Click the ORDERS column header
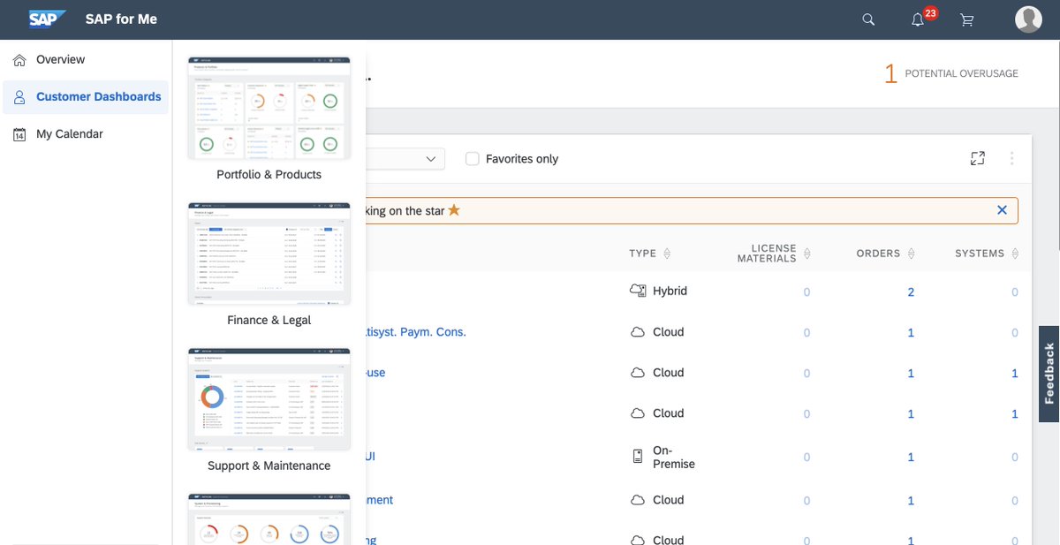1060x545 pixels. (x=878, y=254)
